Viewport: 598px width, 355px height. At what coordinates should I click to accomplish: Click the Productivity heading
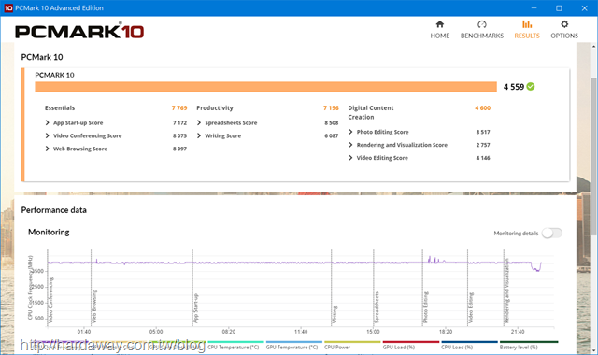(215, 108)
